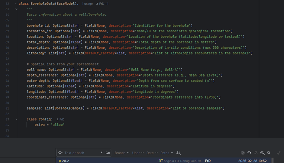Click line number 66 in the gutter
Viewport: 284px width, 163px height.
click(7, 26)
